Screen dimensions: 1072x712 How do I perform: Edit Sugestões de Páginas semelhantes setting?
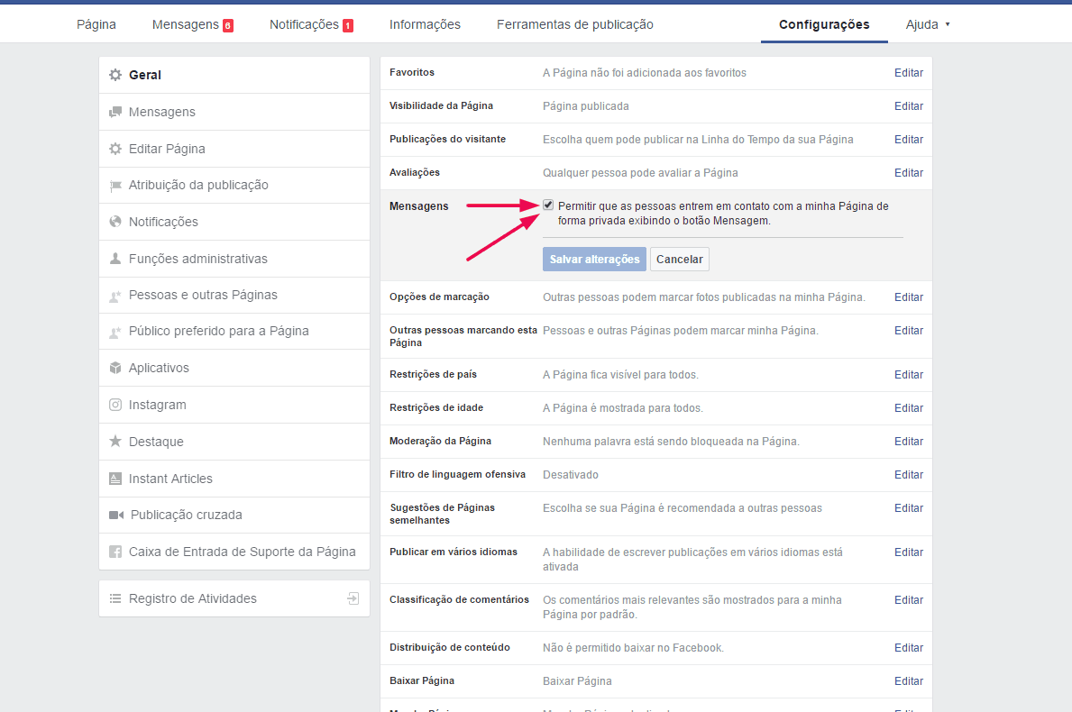[909, 508]
